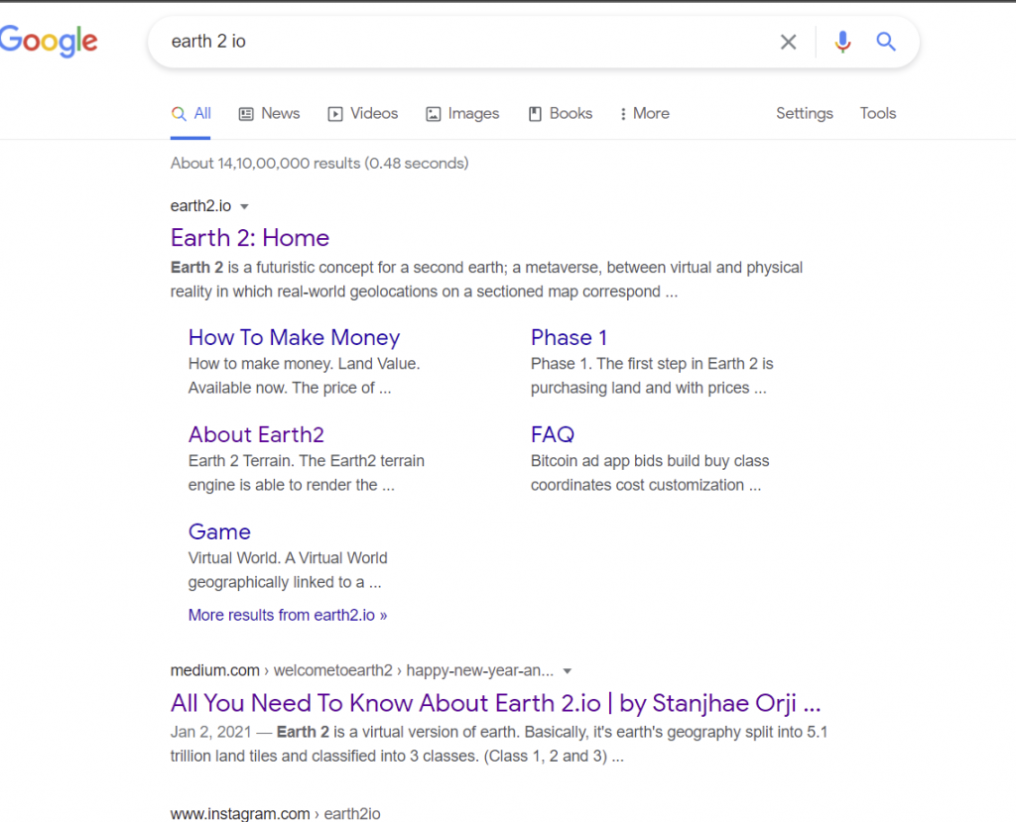Open All You Need To Know About Earth 2.io article
Image resolution: width=1016 pixels, height=822 pixels.
tap(495, 703)
